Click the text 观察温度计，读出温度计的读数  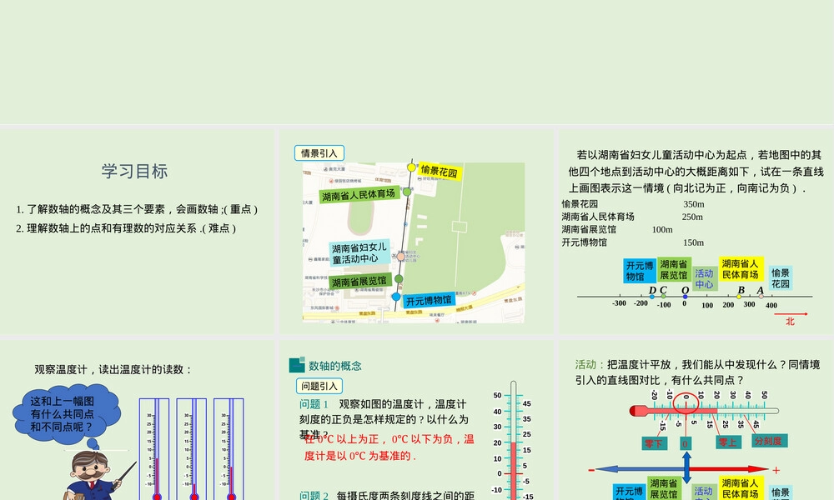[x=113, y=369]
